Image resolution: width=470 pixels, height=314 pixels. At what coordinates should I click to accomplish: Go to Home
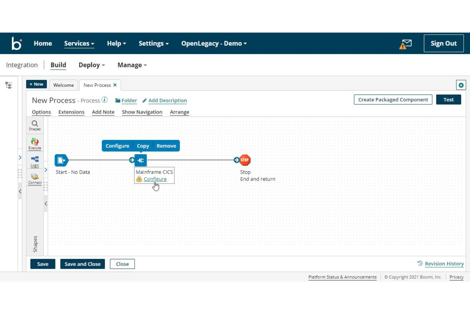(x=43, y=44)
